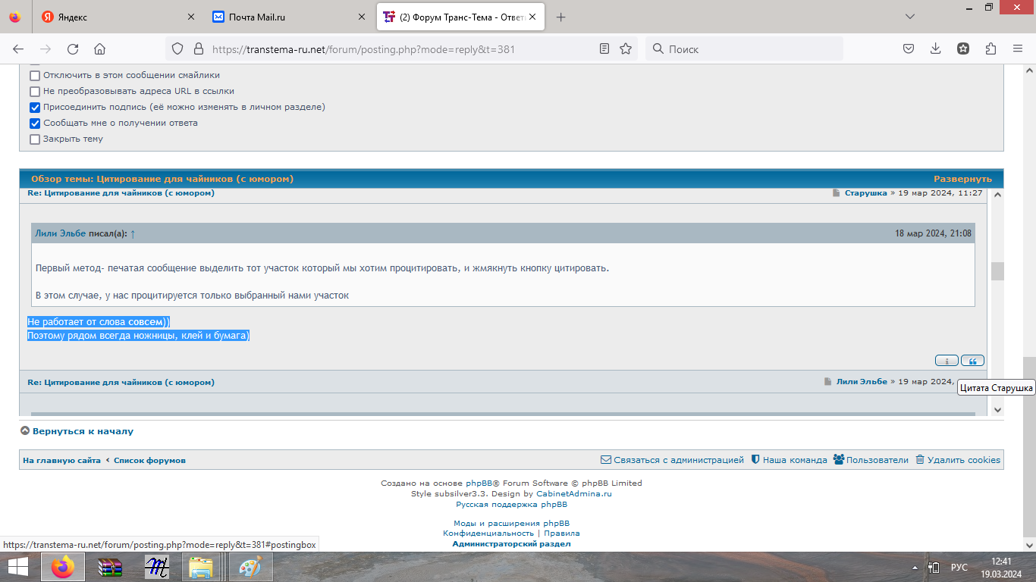
Task: Quote Старушка's post with the quote icon
Action: [x=972, y=361]
